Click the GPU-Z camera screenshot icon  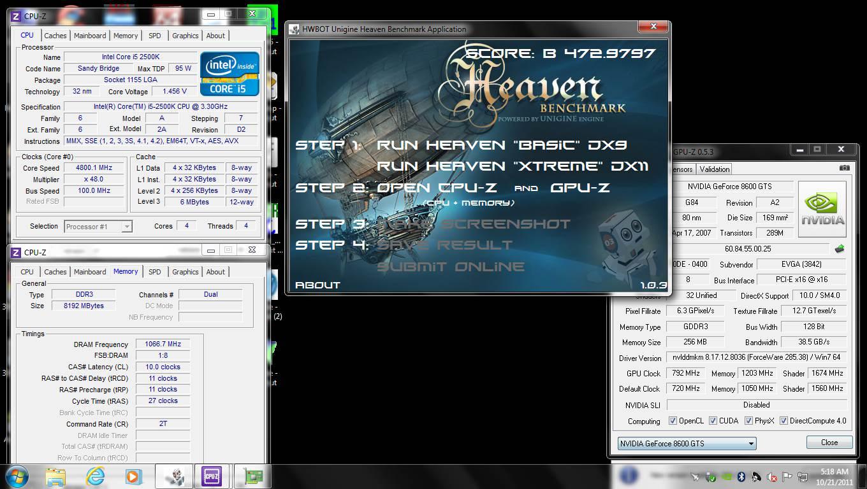[x=844, y=169]
